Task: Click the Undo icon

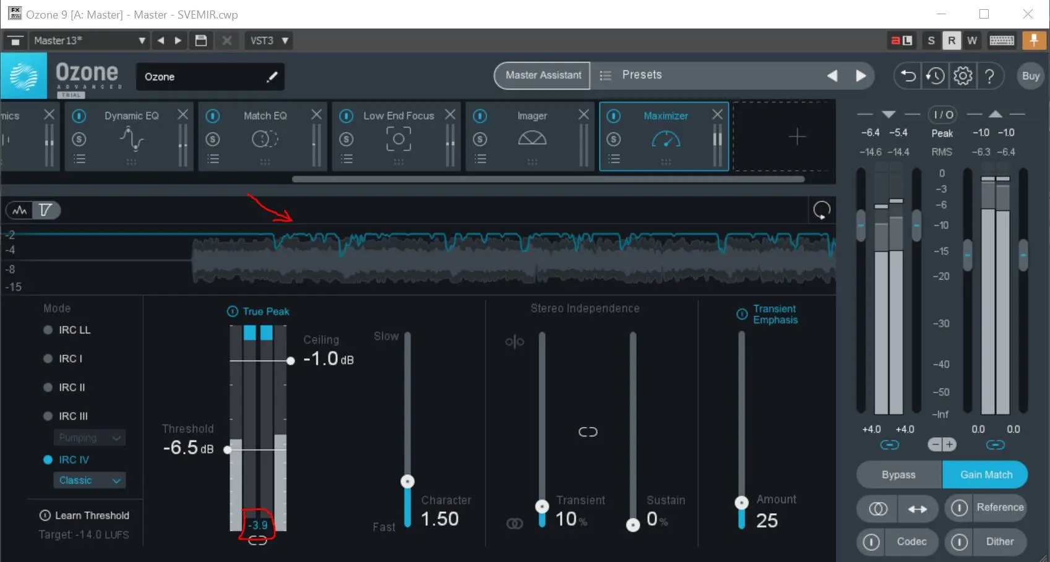Action: (x=908, y=76)
